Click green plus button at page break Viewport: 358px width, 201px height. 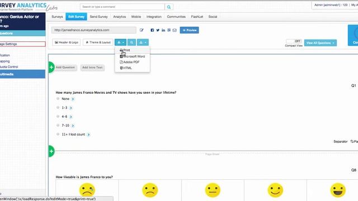point(51,151)
